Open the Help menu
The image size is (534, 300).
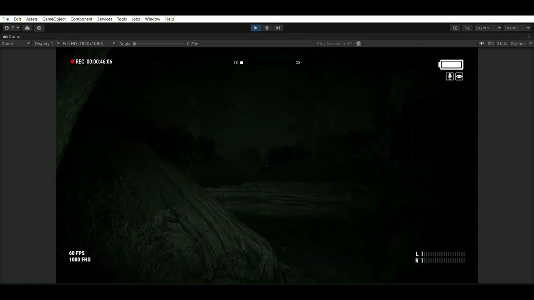169,19
